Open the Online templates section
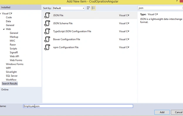Screen dimensions: 183x116 [5, 90]
